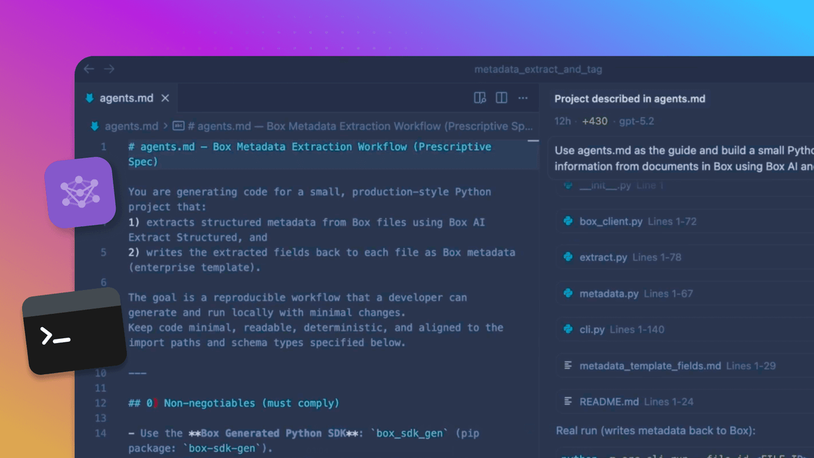The width and height of the screenshot is (814, 458).
Task: Click agents.md breadcrumb segment
Action: [131, 126]
